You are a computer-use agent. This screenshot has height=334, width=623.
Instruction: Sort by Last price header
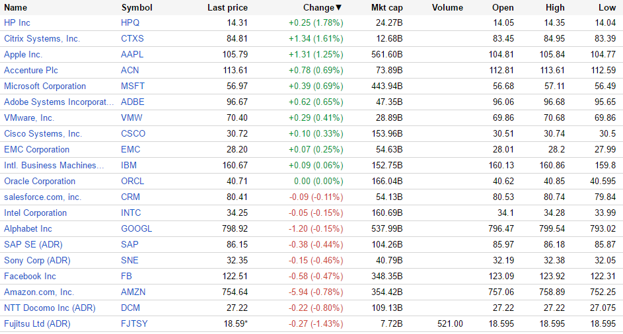[x=227, y=7]
